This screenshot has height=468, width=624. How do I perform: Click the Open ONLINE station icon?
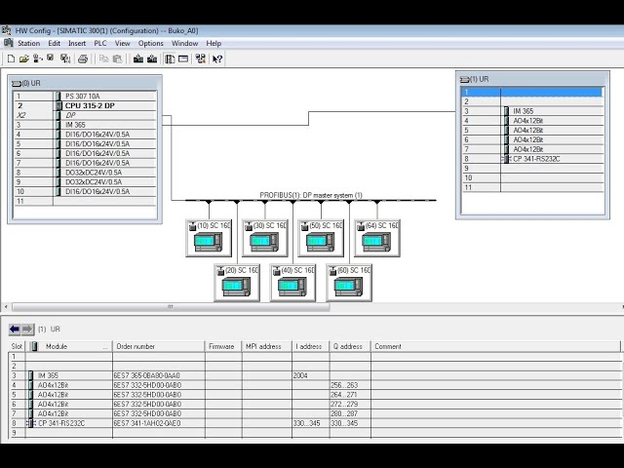coord(38,58)
